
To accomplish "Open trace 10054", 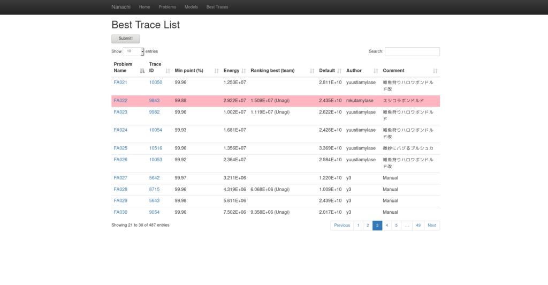I will click(156, 130).
